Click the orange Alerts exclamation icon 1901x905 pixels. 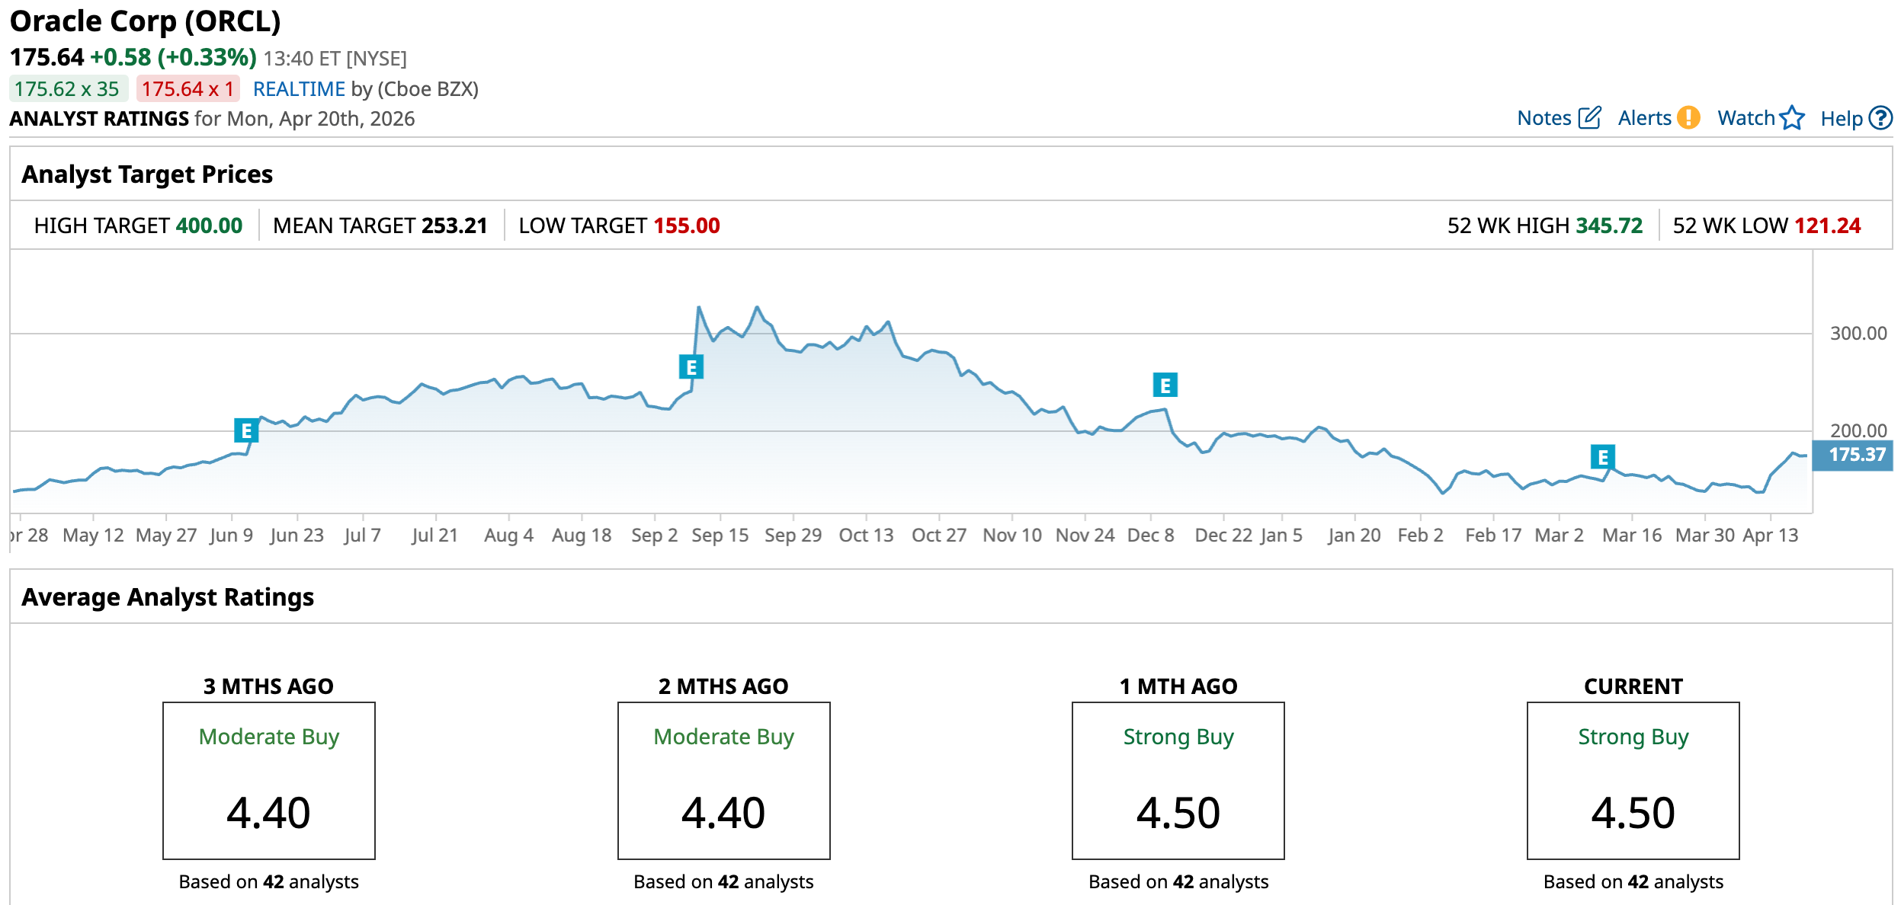pyautogui.click(x=1689, y=118)
